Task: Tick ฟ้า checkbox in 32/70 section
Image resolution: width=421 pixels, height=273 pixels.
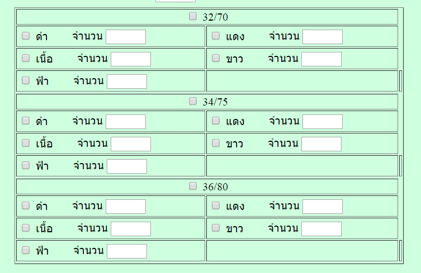Action: click(x=26, y=80)
